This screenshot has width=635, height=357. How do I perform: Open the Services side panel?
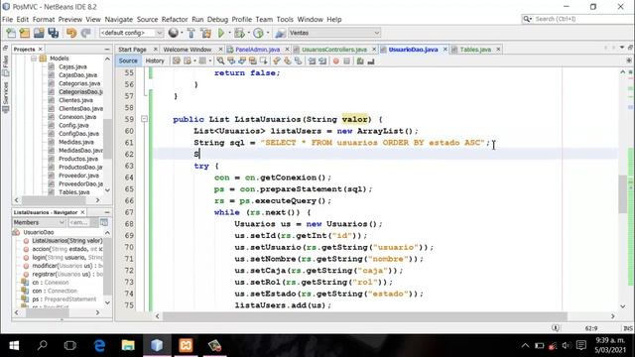pyautogui.click(x=6, y=97)
